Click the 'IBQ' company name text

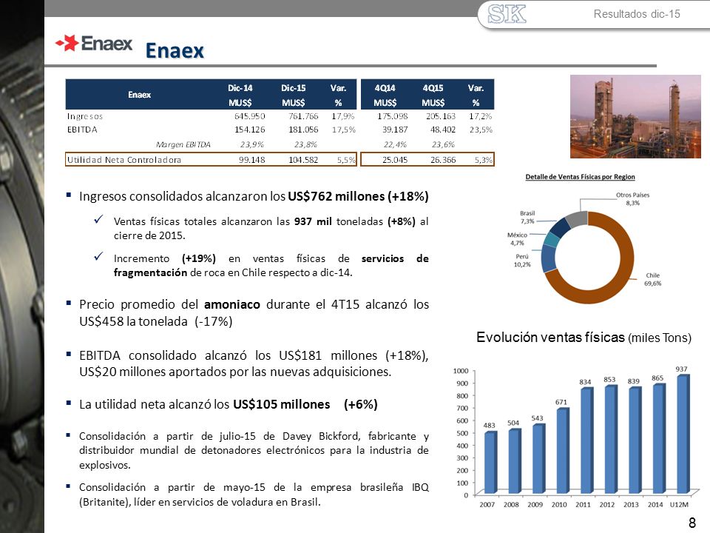point(420,487)
